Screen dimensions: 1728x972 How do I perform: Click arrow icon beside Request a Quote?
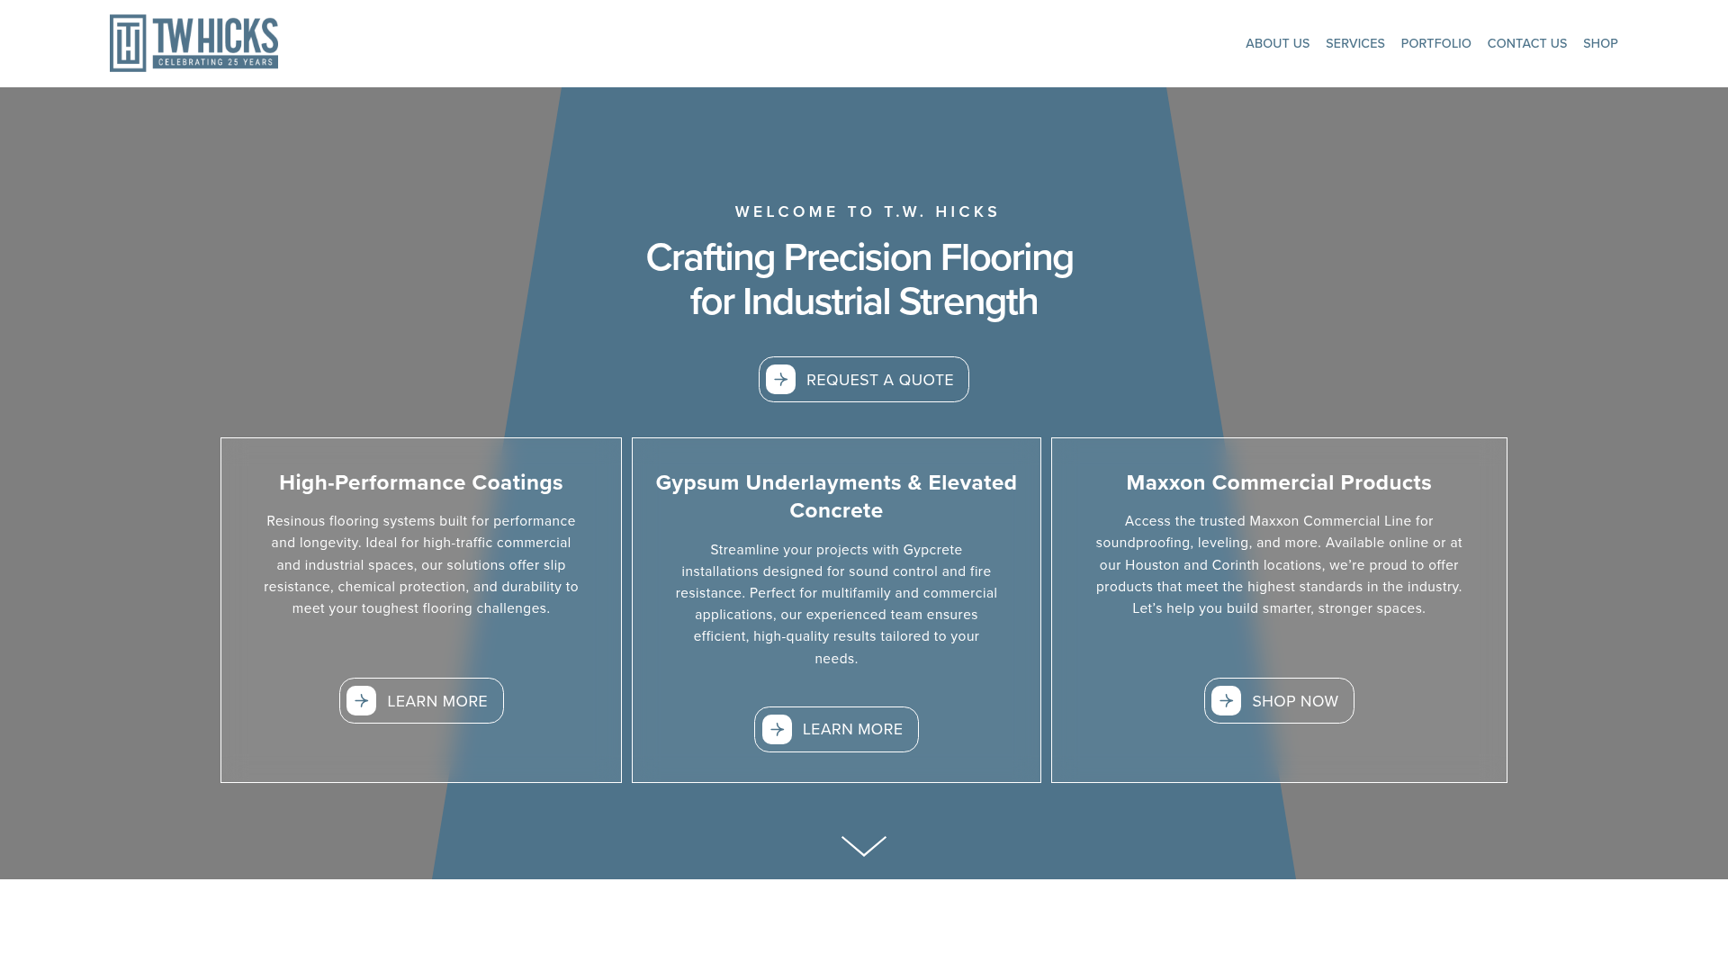[x=780, y=380]
